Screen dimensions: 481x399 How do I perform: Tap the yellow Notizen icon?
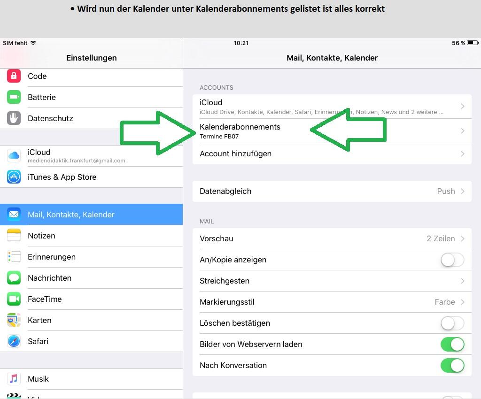point(14,236)
